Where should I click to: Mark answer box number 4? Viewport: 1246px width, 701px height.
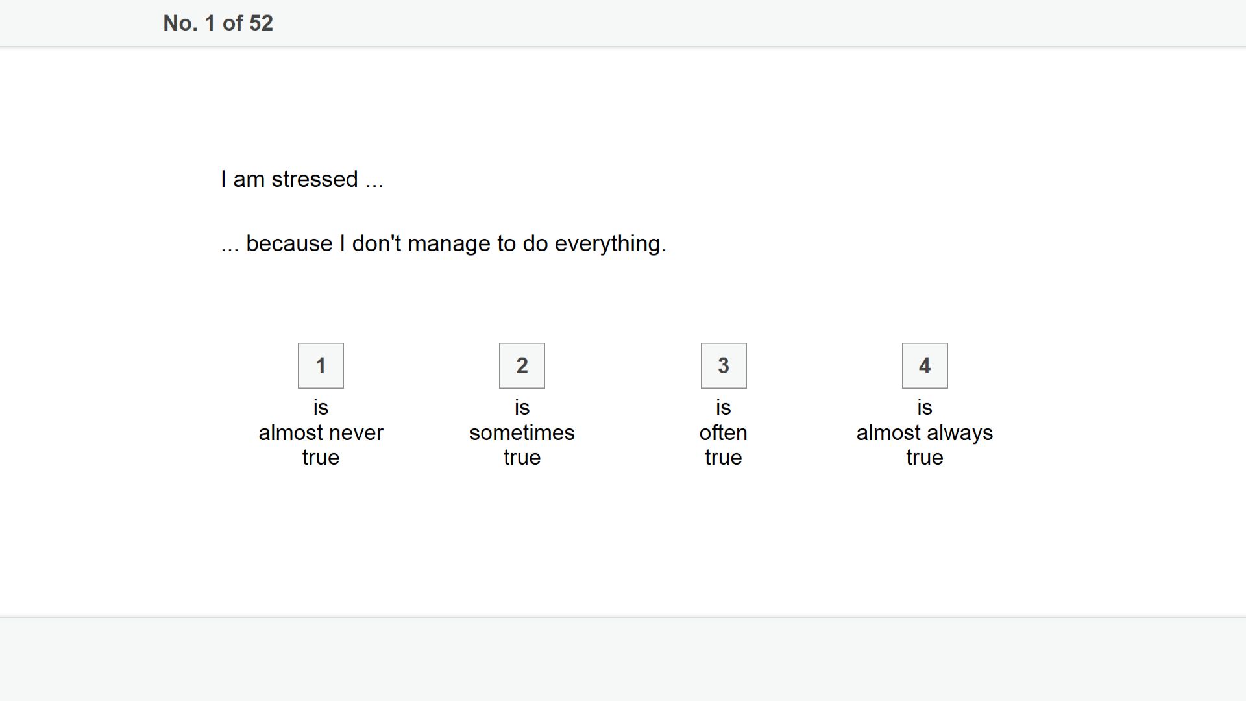pyautogui.click(x=925, y=365)
